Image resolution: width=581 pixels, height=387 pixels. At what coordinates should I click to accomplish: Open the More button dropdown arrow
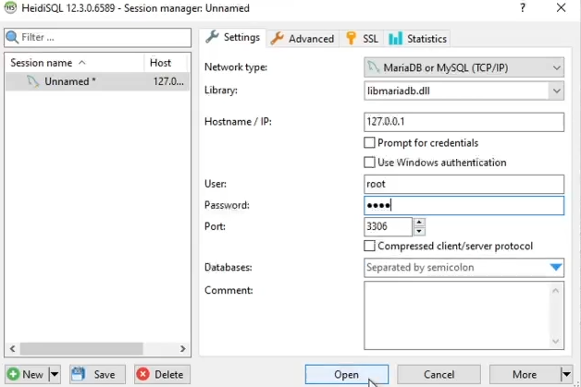point(566,374)
